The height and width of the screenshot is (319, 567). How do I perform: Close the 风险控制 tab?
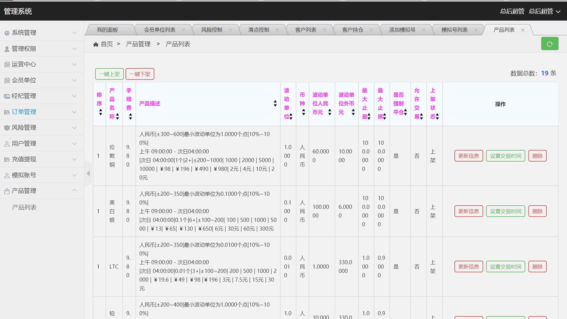[x=230, y=30]
